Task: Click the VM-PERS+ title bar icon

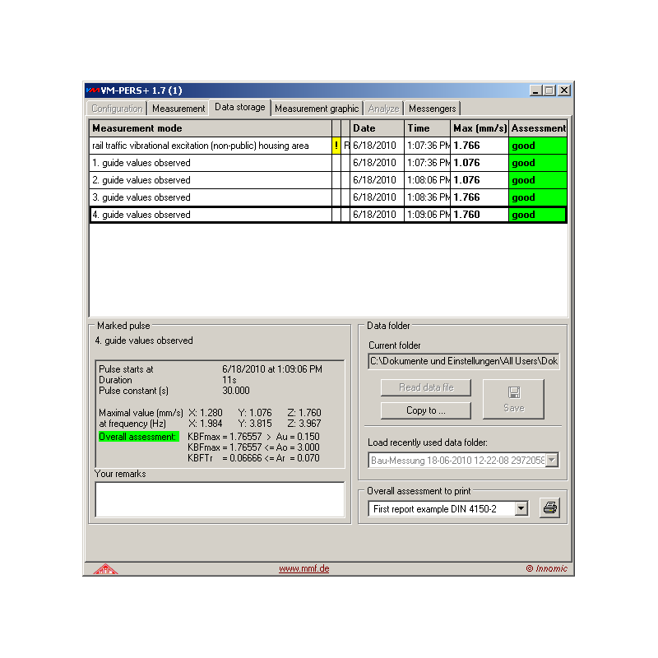Action: pyautogui.click(x=92, y=90)
